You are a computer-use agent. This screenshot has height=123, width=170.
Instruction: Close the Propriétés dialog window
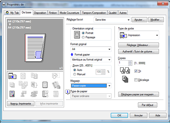163,3
